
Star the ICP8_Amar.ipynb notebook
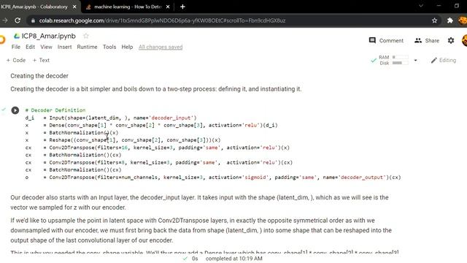coord(86,36)
